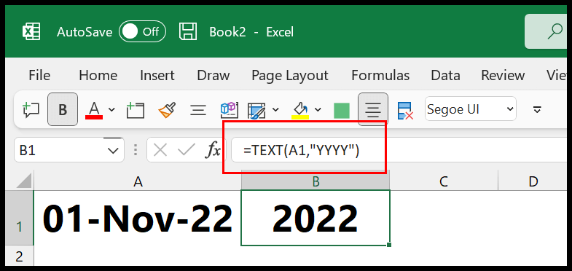Click the 3D models cube icon

(230, 109)
